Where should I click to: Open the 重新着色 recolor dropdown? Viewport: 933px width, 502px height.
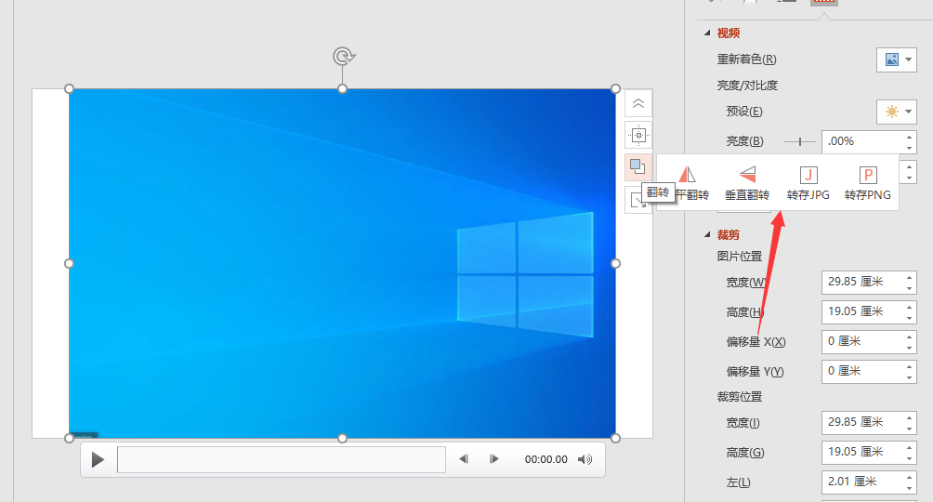tap(897, 59)
